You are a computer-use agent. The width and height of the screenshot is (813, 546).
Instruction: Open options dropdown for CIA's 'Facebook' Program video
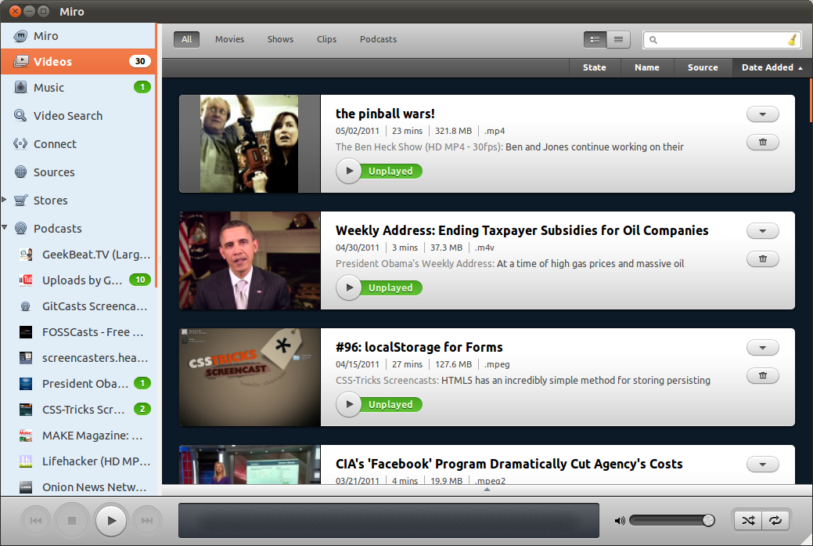tap(763, 465)
